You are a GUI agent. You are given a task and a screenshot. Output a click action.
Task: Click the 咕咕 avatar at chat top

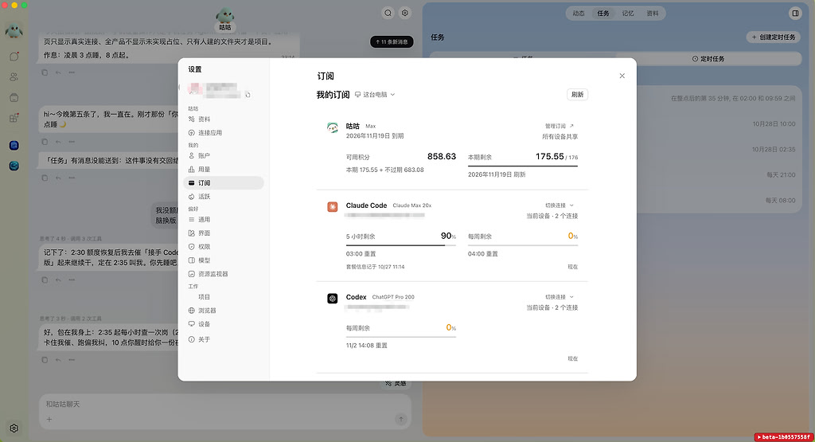pos(224,16)
